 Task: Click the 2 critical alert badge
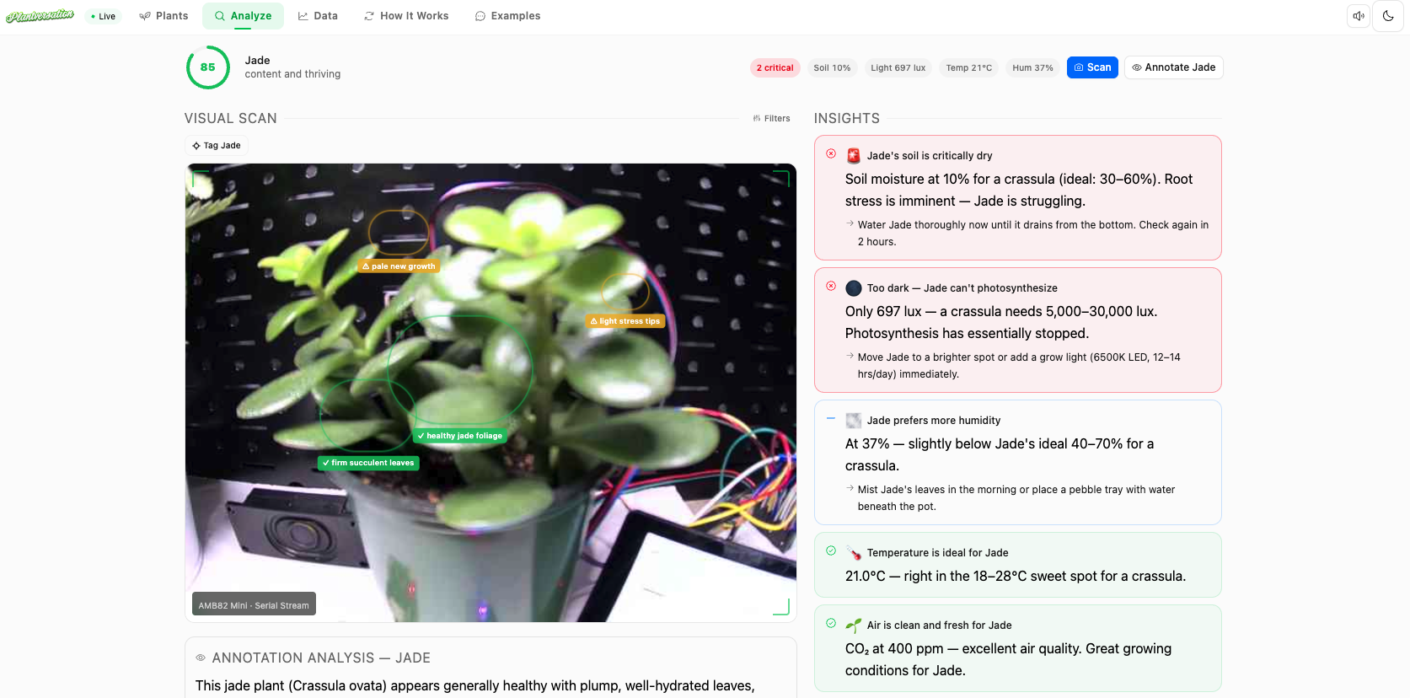point(775,67)
